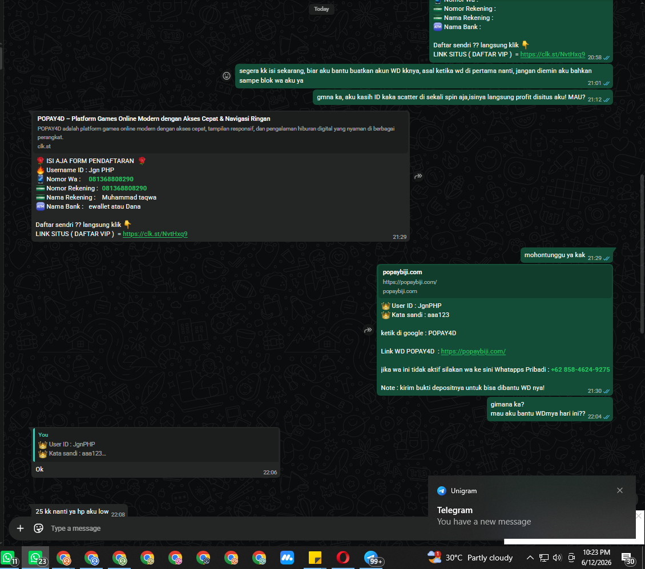Click 'Nama Bank : ewallet atau Dana' line
This screenshot has height=569, width=645.
tap(88, 206)
